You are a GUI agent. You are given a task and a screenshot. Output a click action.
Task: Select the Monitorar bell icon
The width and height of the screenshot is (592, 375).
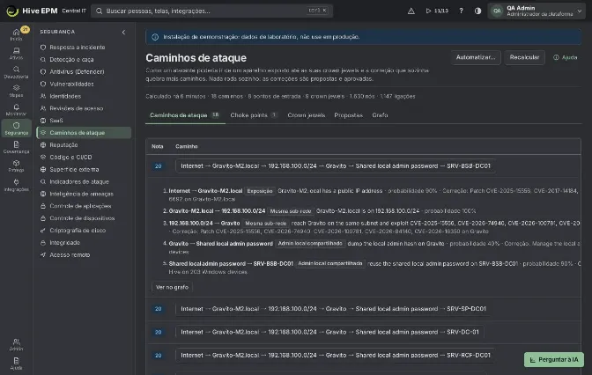click(x=16, y=110)
